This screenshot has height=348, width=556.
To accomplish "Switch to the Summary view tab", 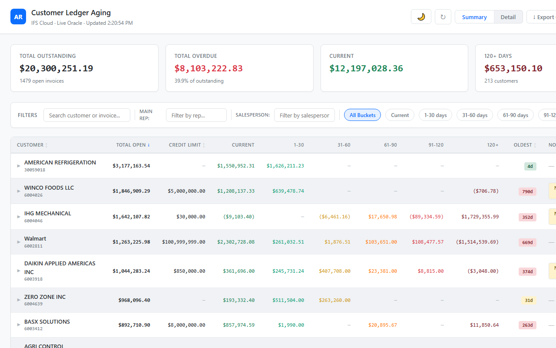I will pos(474,17).
